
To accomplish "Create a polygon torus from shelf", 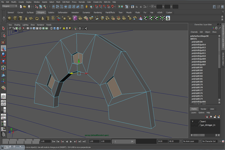I will pos(37,18).
